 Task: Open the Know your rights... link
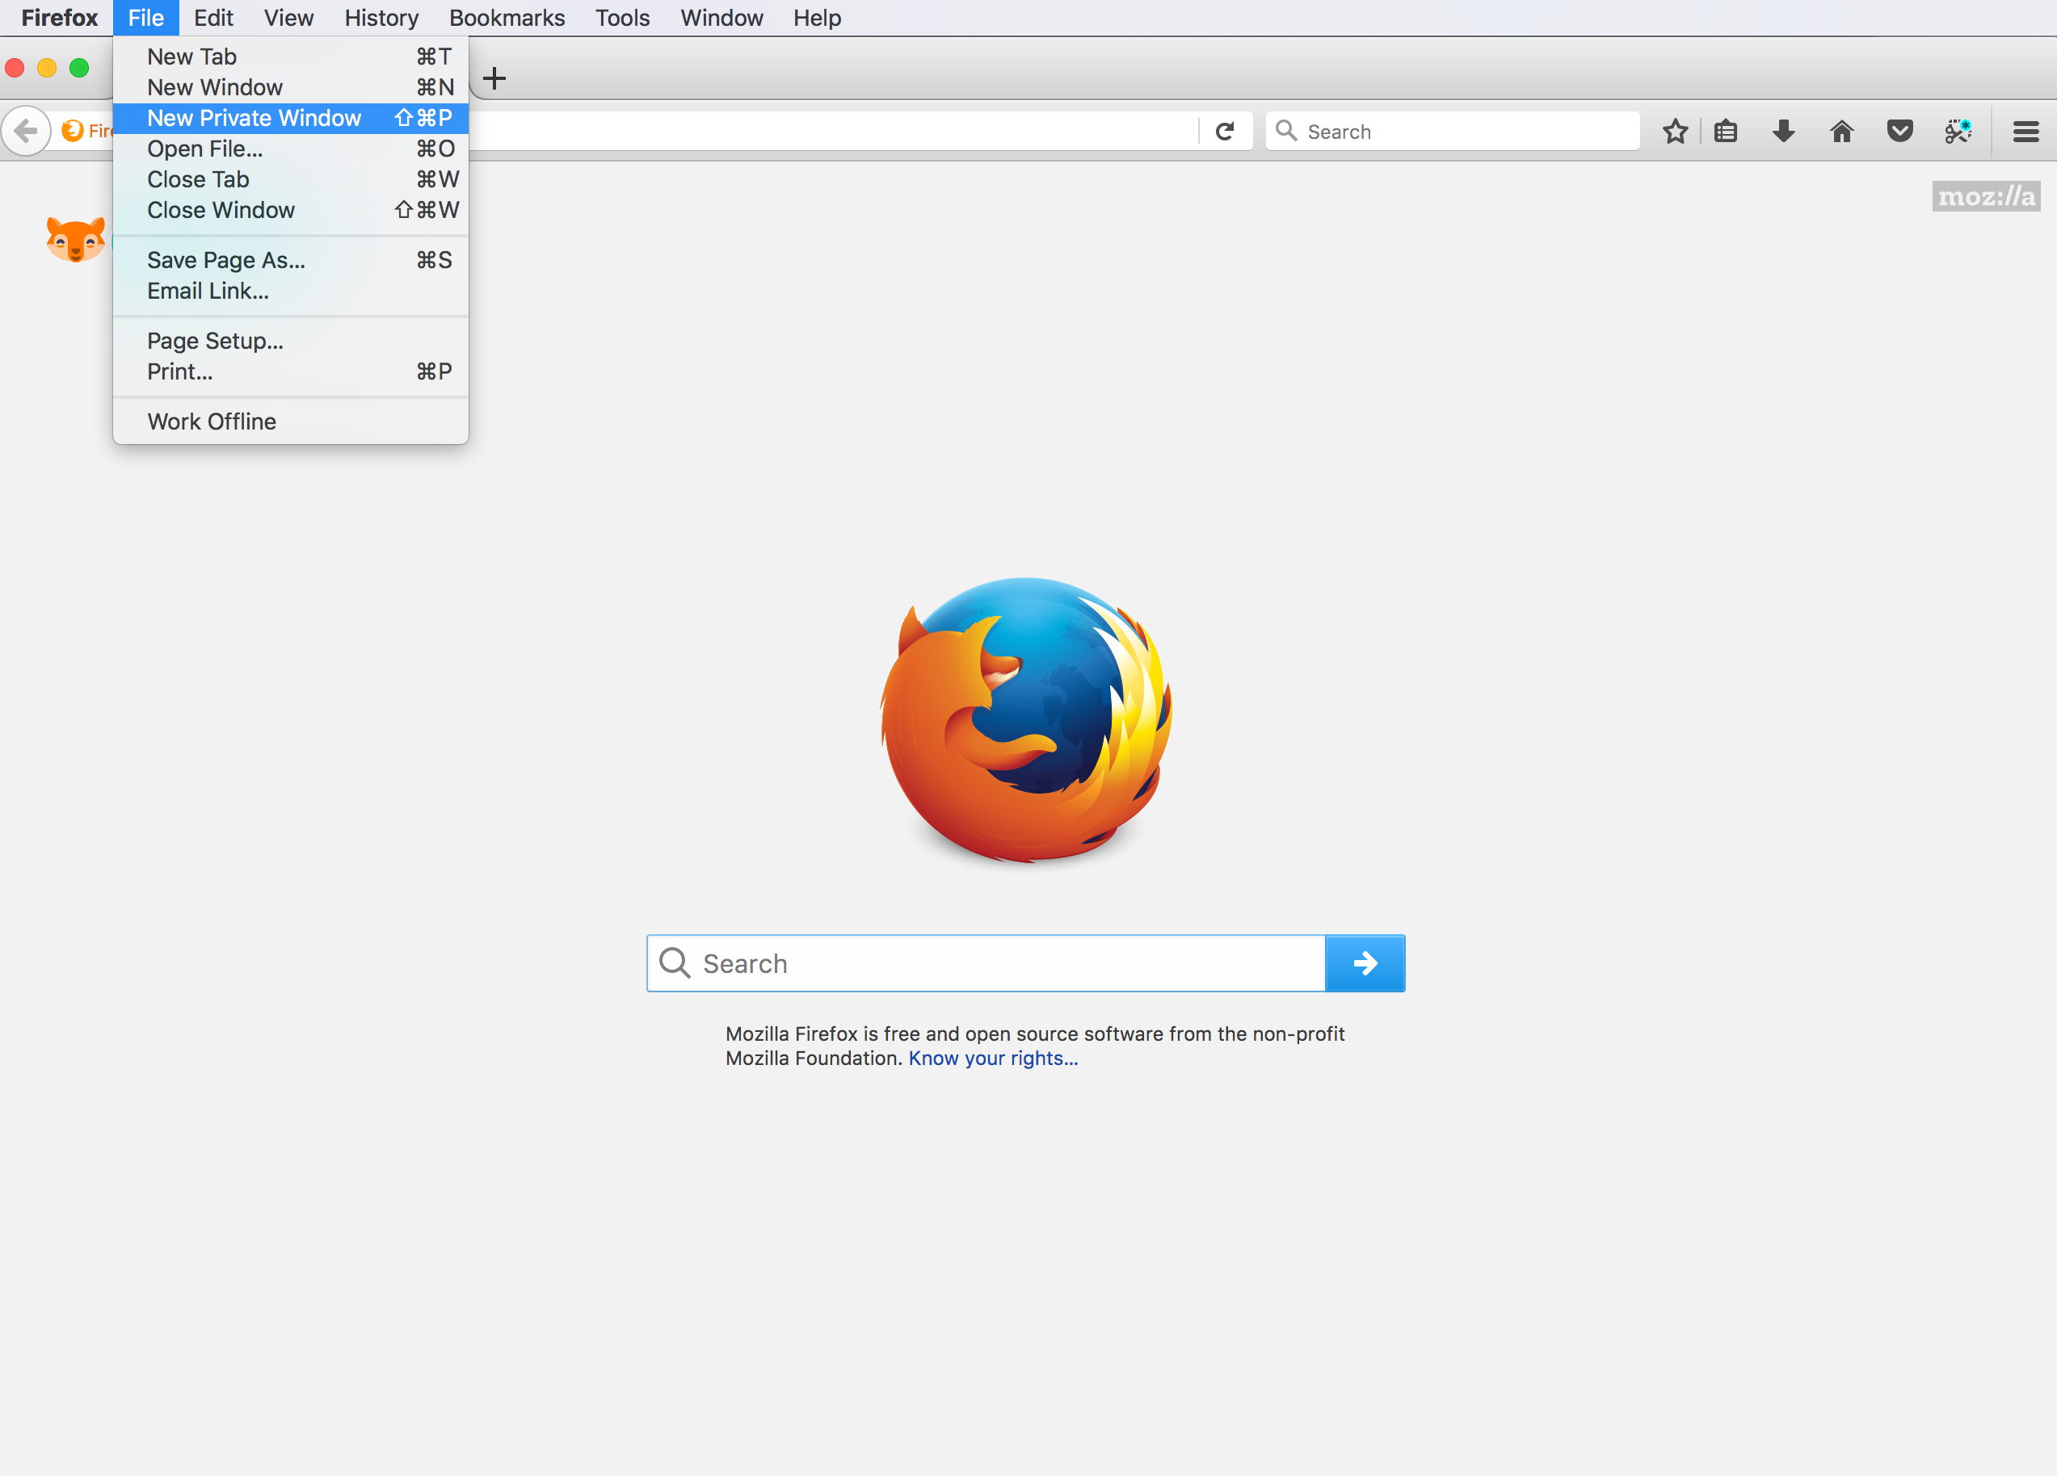click(x=993, y=1058)
